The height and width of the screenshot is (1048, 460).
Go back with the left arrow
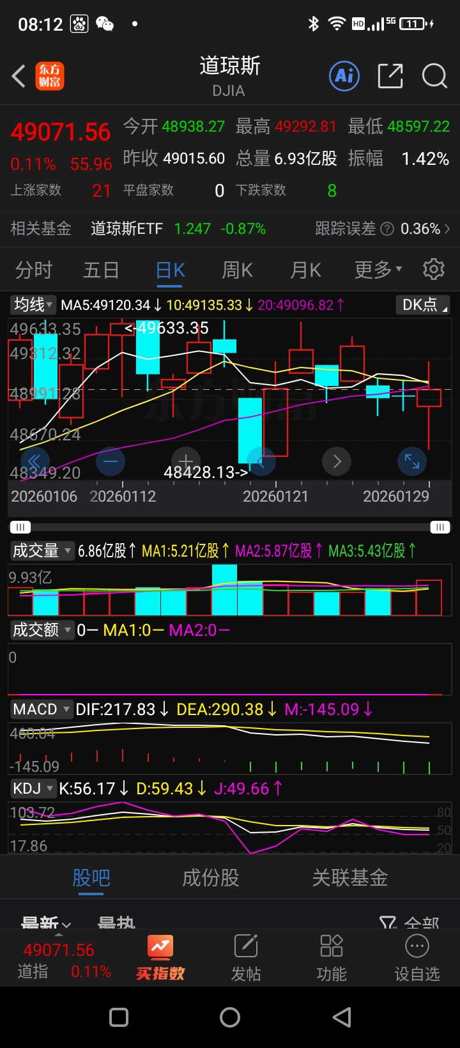[x=19, y=76]
